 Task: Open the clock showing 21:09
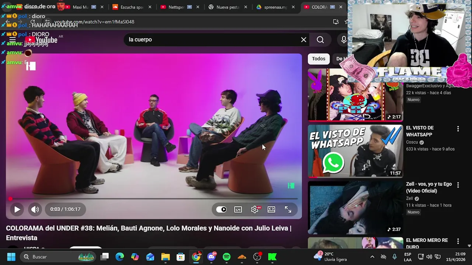click(x=455, y=257)
